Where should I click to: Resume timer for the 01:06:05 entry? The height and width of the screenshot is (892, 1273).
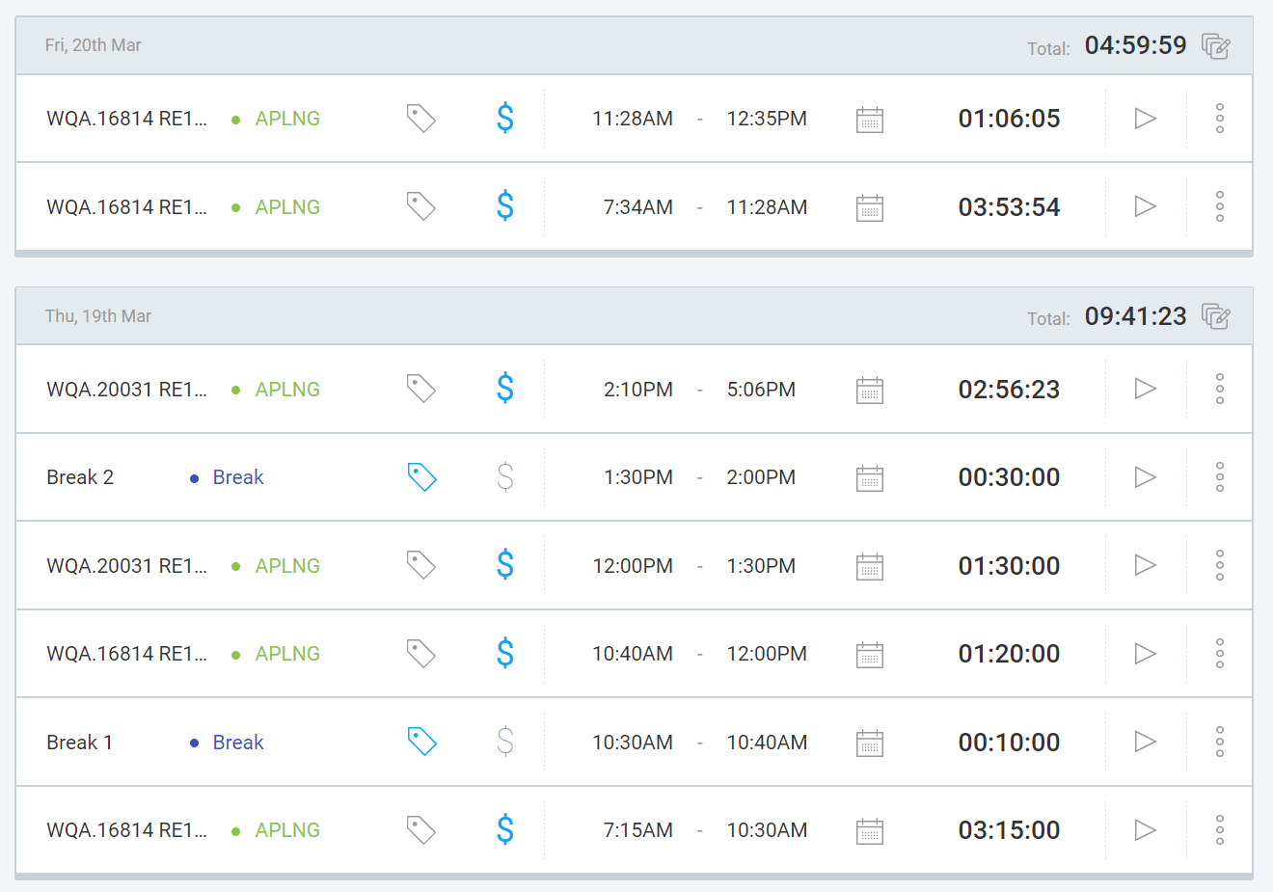pyautogui.click(x=1145, y=119)
